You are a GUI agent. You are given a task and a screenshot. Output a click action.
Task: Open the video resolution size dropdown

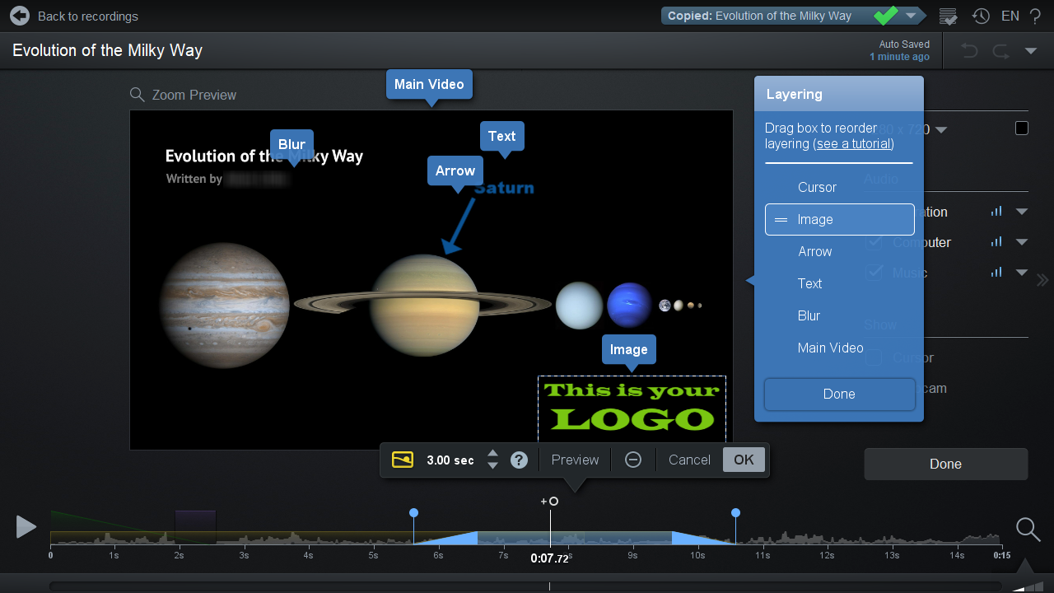[942, 130]
